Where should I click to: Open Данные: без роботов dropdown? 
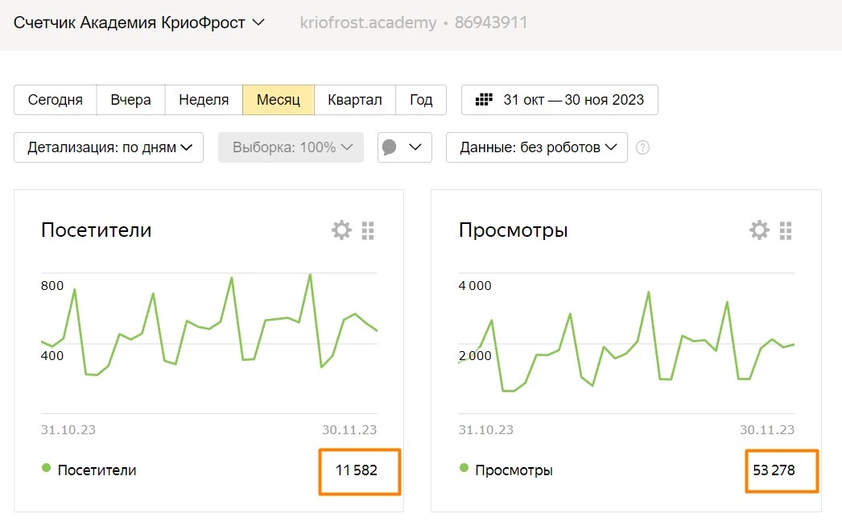pos(537,147)
